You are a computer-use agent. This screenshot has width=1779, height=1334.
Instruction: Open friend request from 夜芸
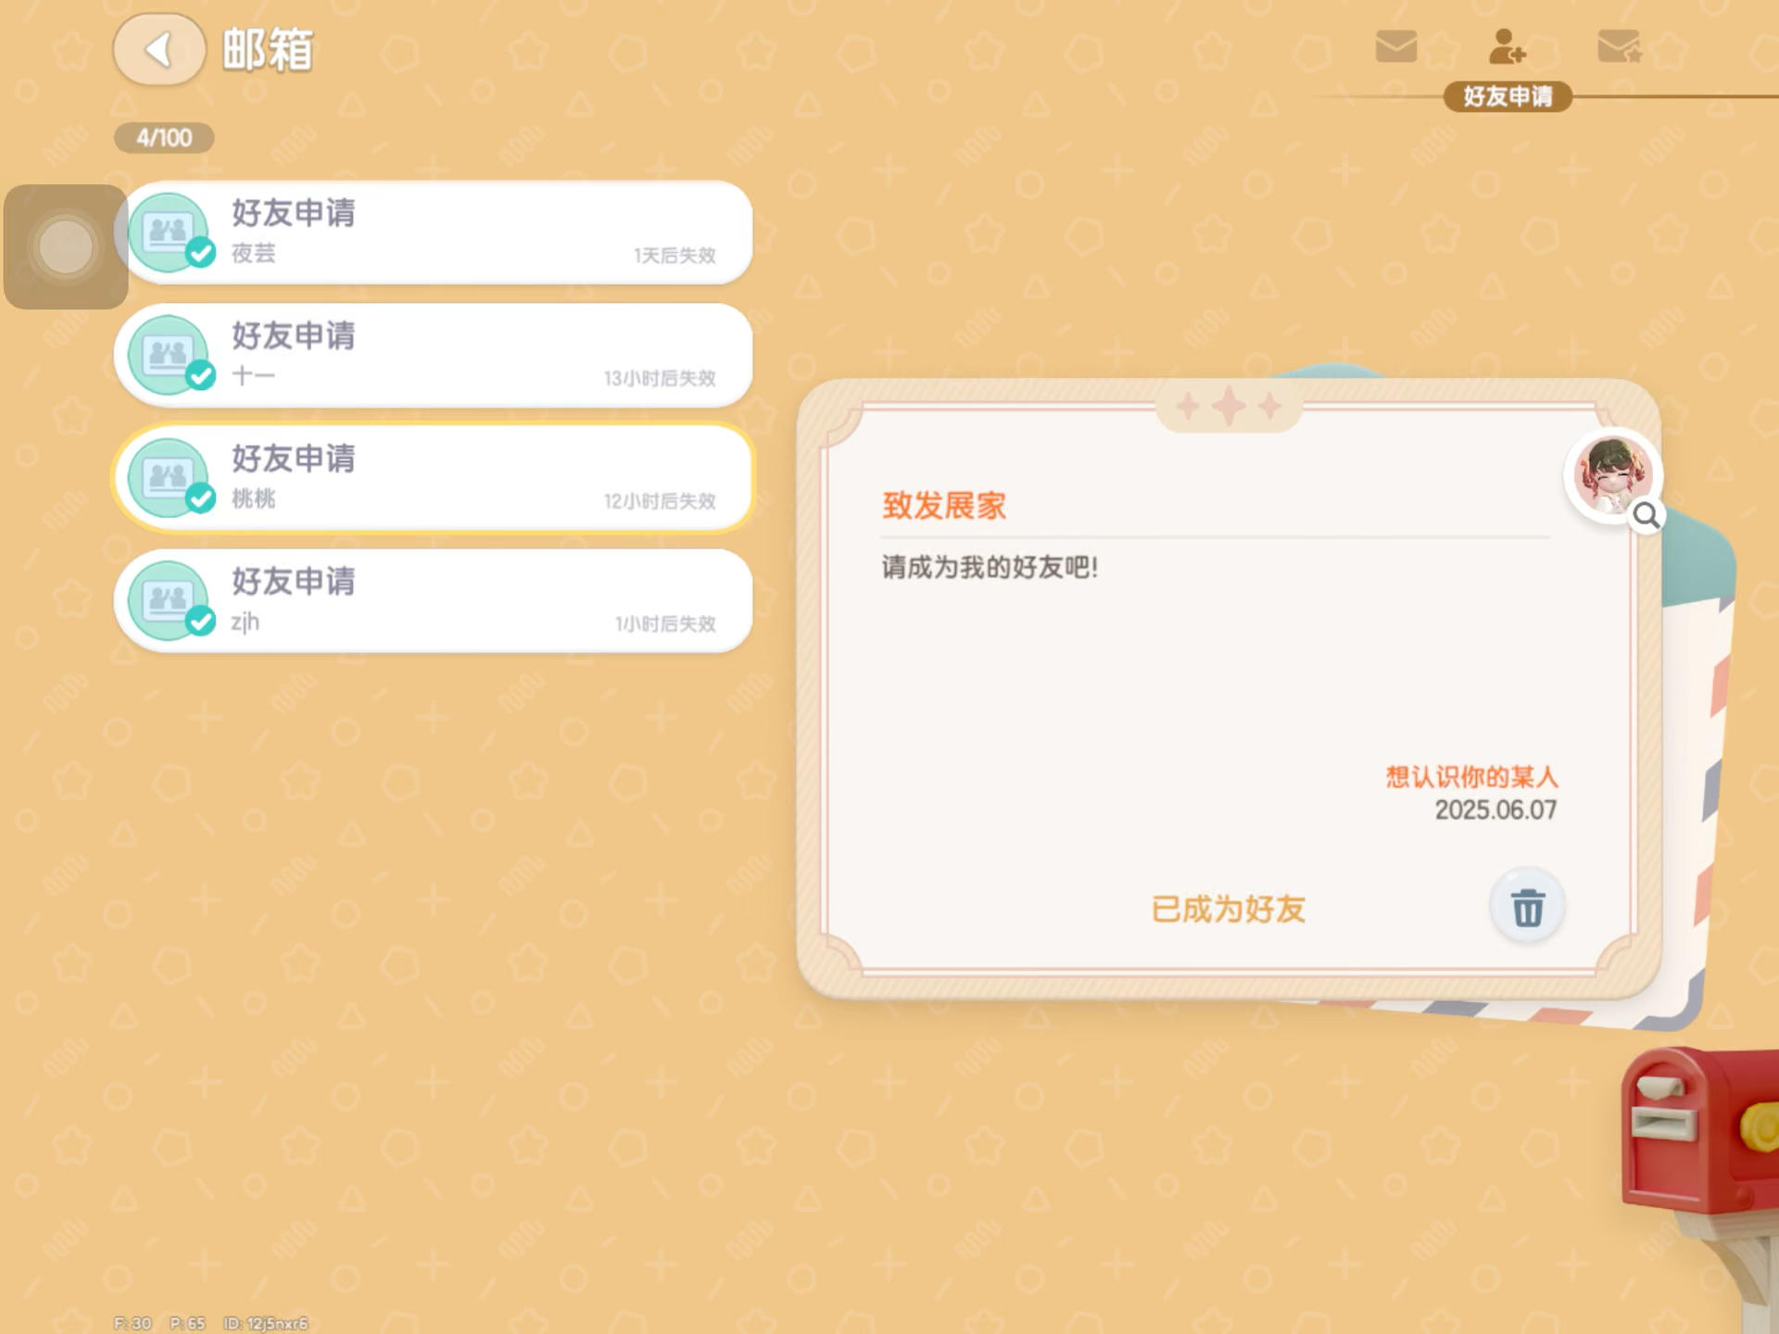[x=434, y=233]
